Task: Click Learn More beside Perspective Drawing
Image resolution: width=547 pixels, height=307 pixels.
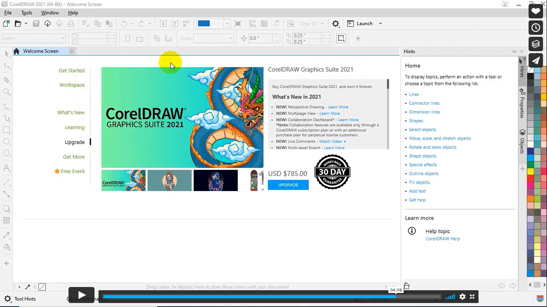Action: click(338, 107)
